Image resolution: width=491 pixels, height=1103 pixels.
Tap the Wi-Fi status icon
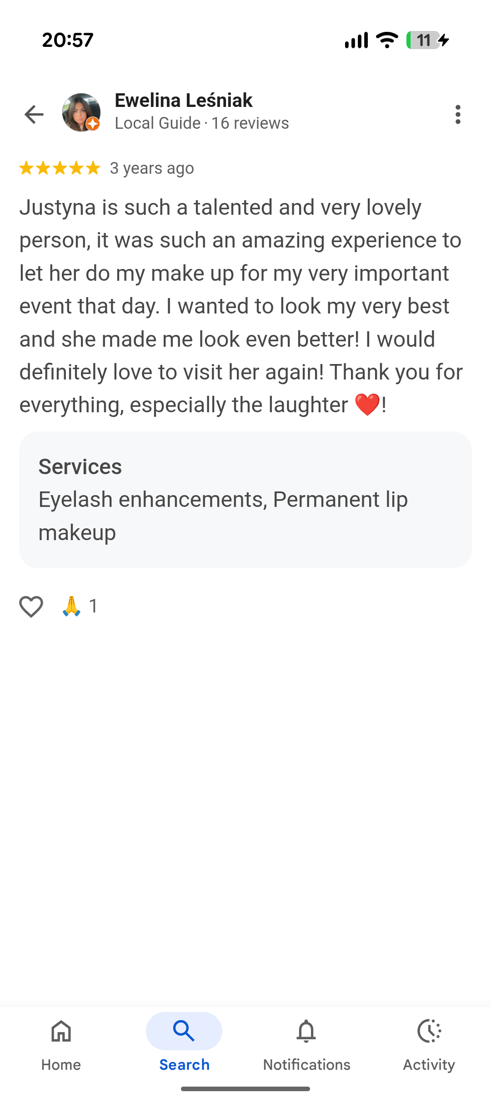coord(387,40)
